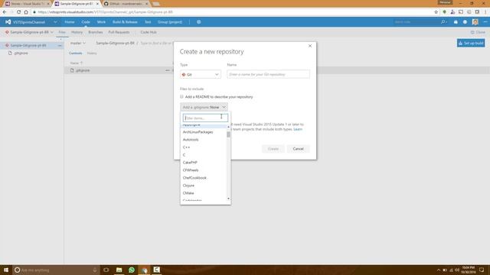Expand the master branch selector

click(x=78, y=43)
